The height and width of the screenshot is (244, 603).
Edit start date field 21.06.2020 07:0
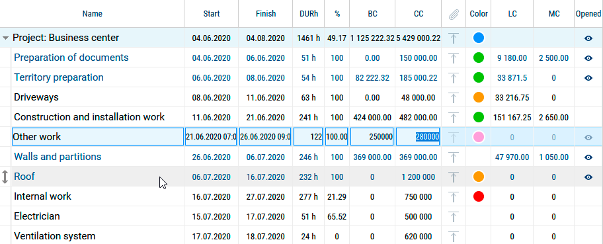point(211,137)
